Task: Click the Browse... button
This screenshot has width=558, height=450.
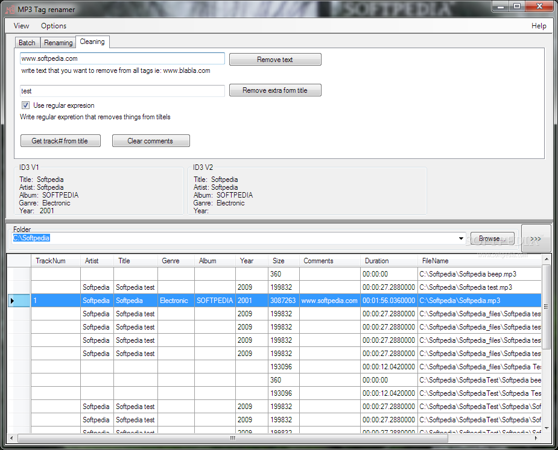Action: 492,239
